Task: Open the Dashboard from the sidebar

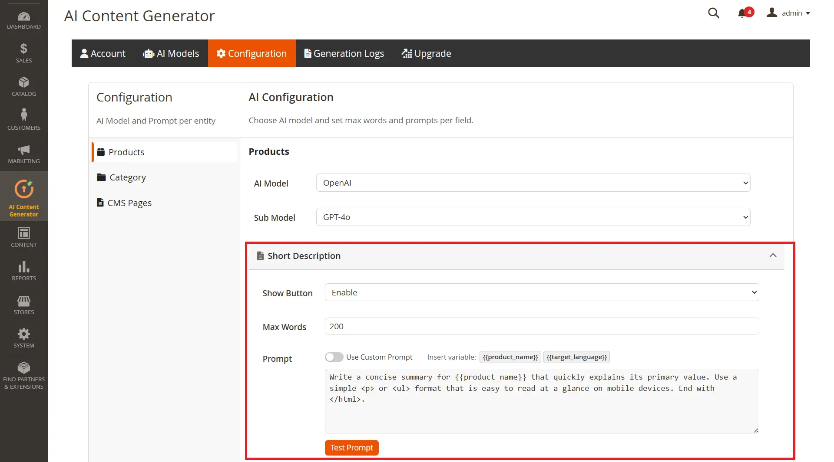Action: pyautogui.click(x=23, y=20)
